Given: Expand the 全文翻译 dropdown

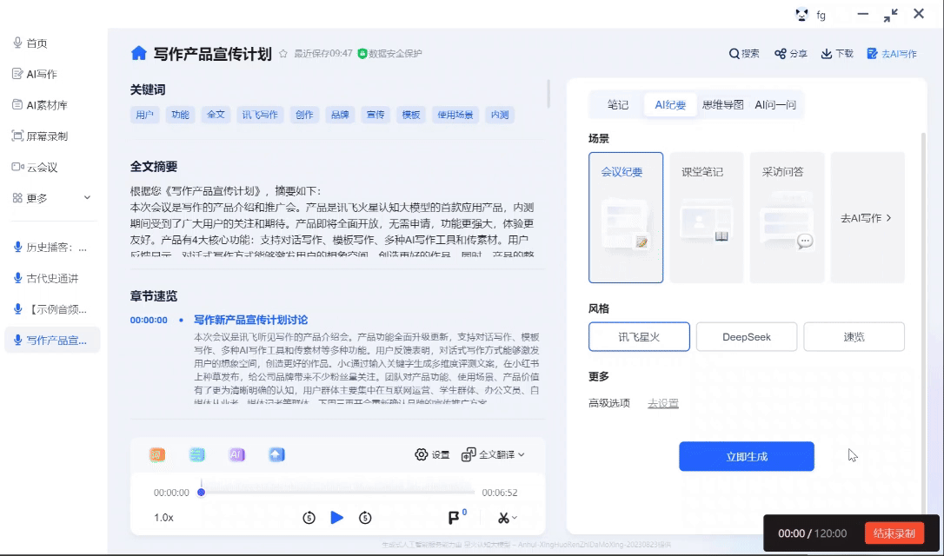Looking at the screenshot, I should (493, 455).
